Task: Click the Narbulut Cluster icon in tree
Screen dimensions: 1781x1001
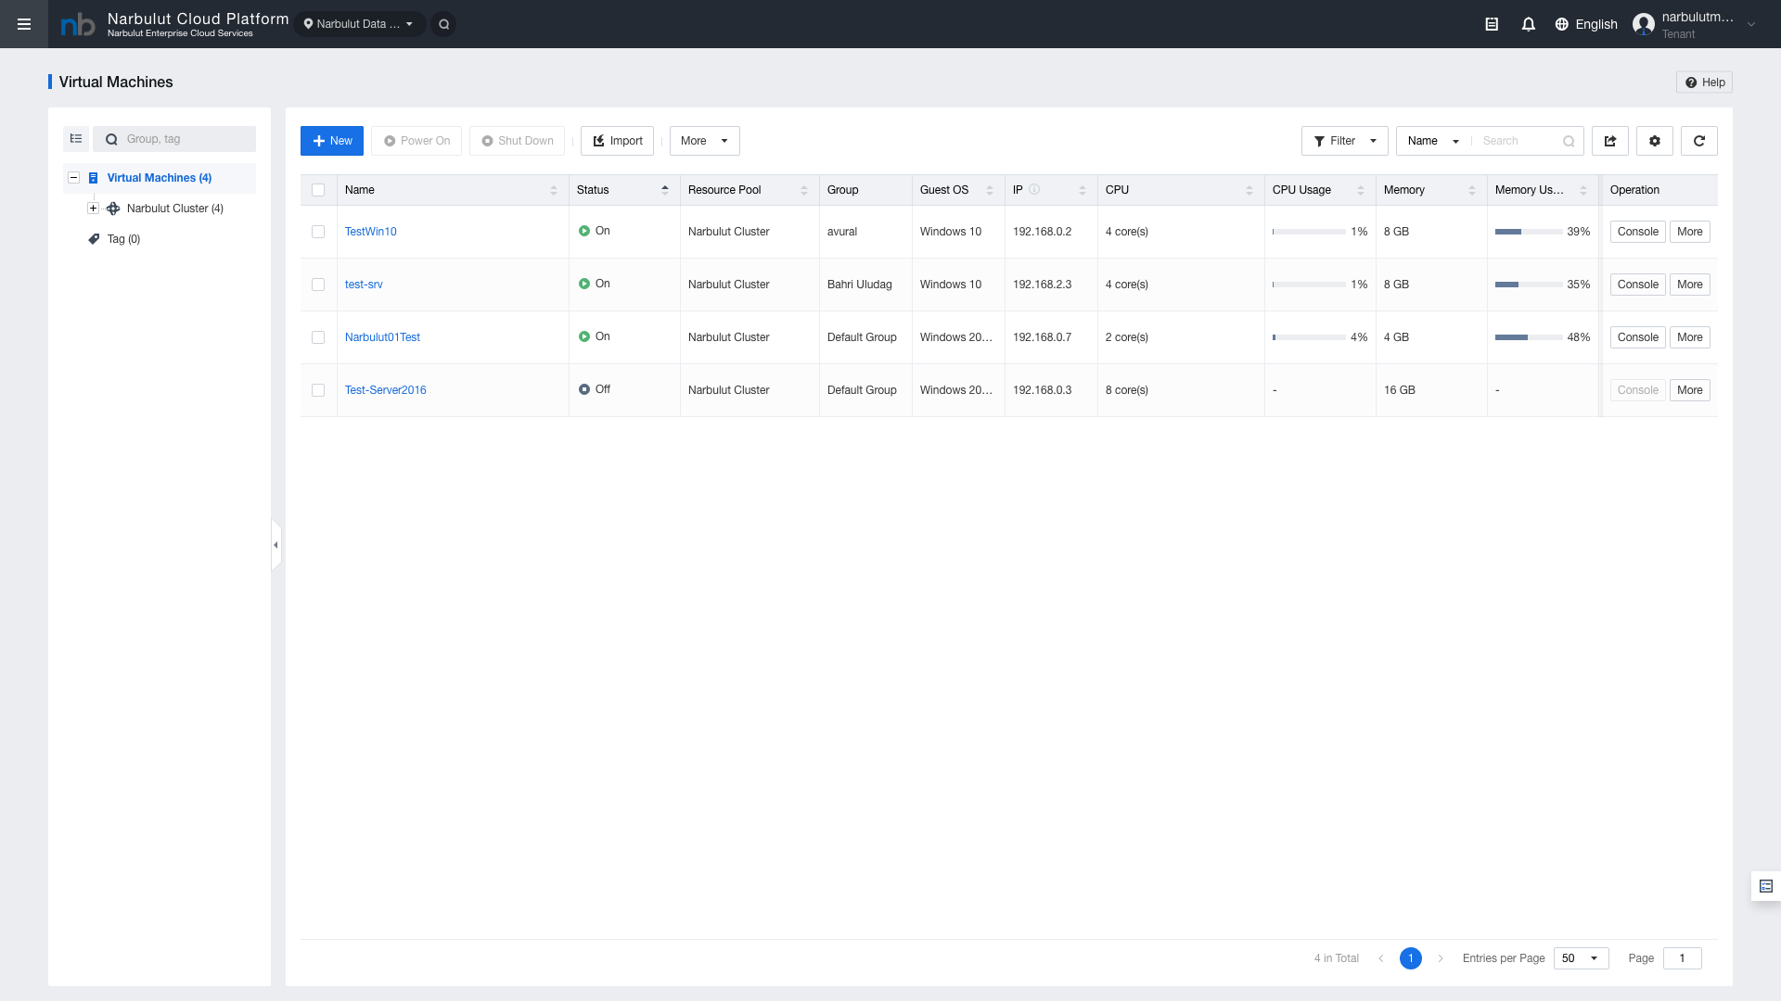Action: 113,209
